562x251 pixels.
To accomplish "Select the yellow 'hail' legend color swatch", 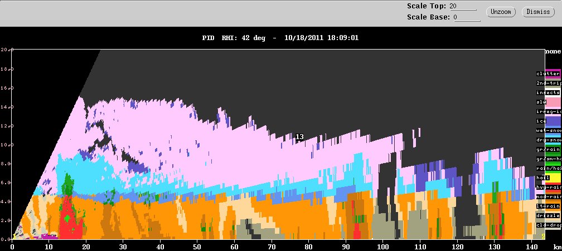I will 553,179.
